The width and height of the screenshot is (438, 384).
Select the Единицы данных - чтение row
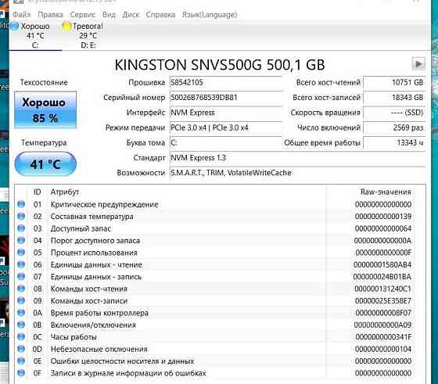215,264
